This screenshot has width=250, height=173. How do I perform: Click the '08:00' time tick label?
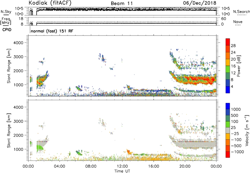(91, 166)
